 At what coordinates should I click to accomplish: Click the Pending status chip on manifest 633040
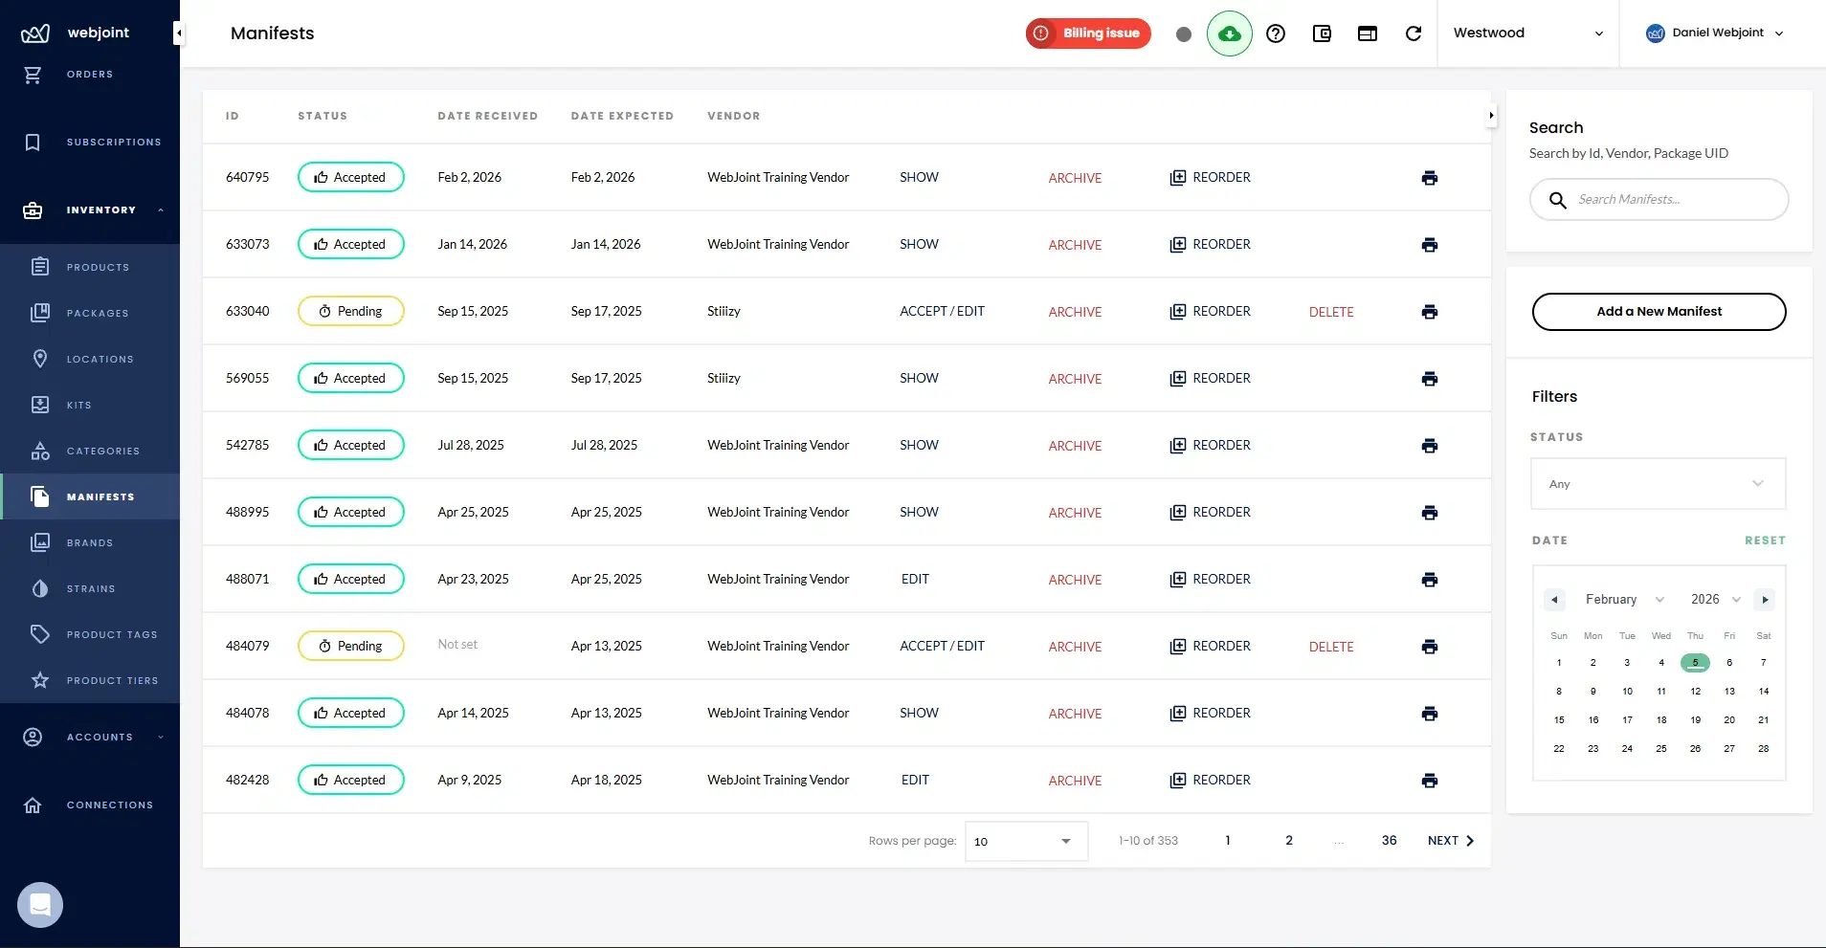point(350,311)
